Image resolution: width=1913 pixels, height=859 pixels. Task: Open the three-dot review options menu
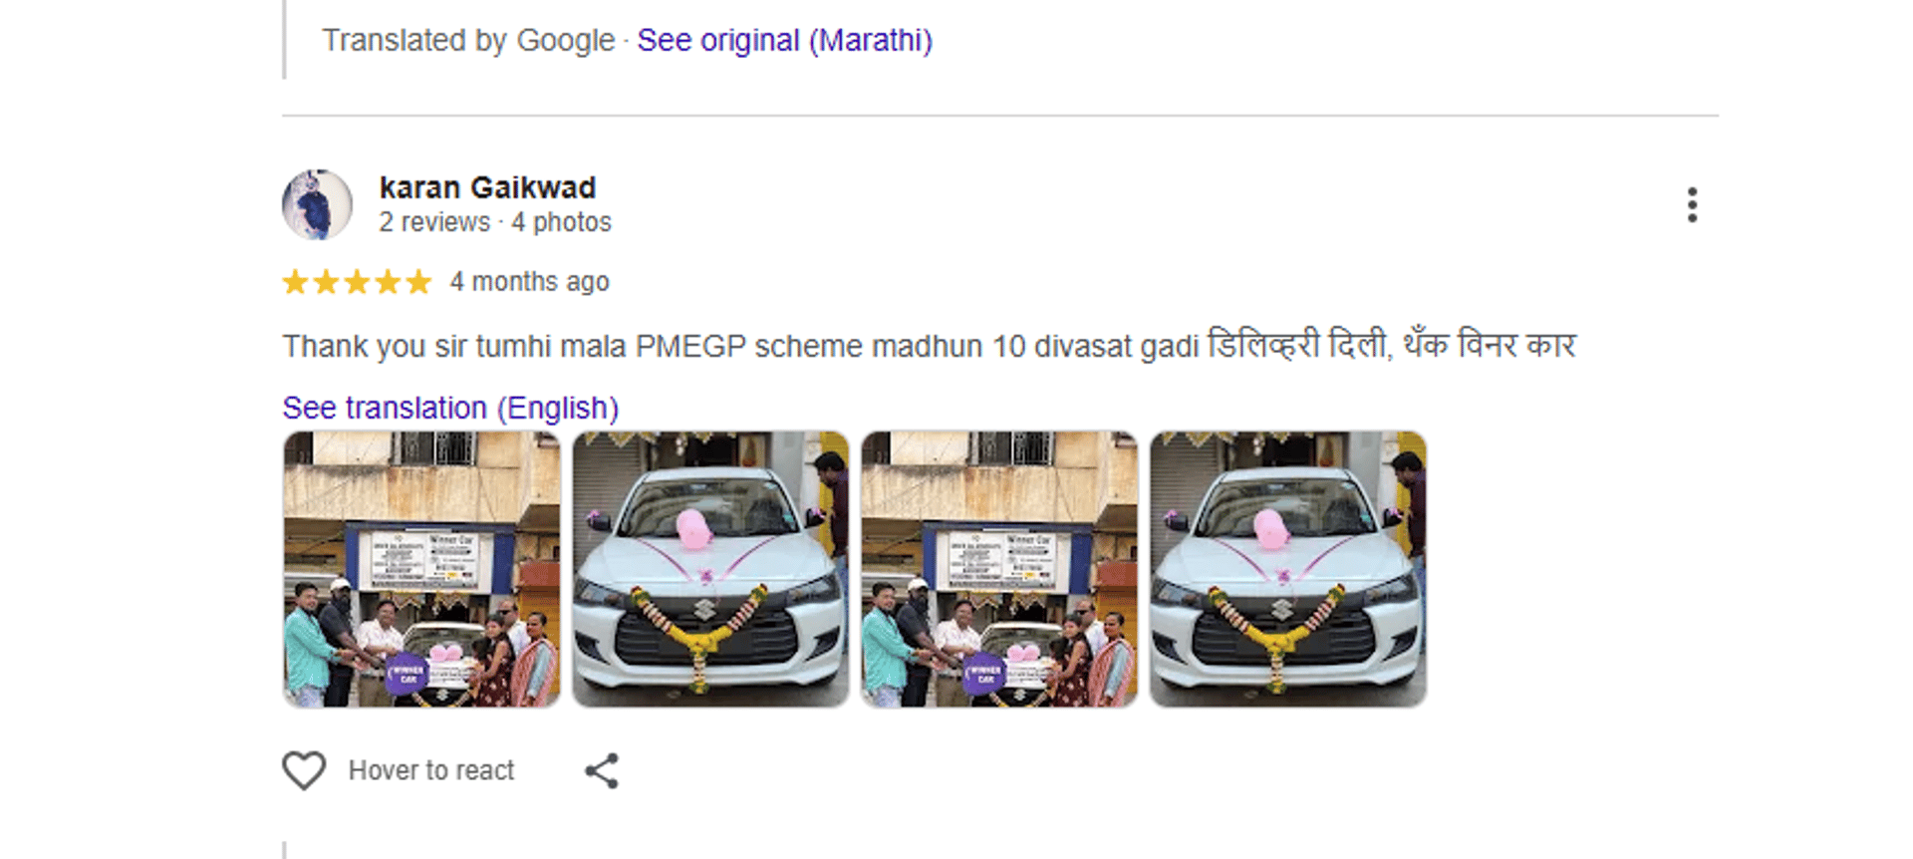pos(1692,204)
